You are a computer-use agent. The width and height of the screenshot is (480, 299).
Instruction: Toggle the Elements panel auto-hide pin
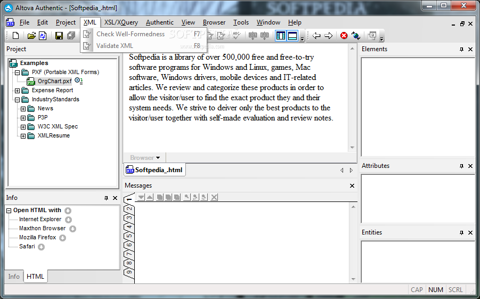point(462,50)
